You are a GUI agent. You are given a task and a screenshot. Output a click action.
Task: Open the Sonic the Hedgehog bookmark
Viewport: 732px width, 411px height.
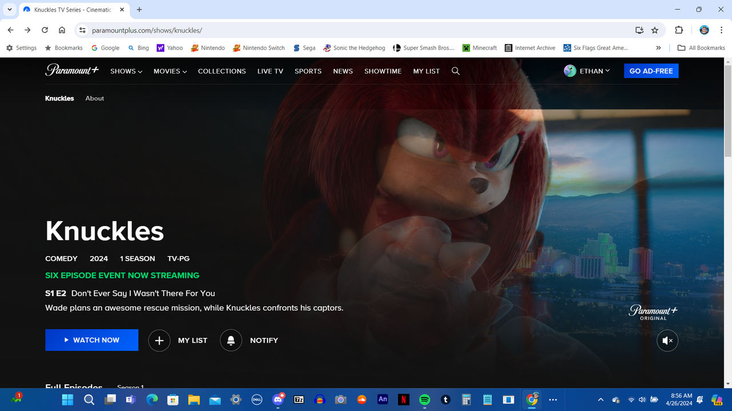point(354,48)
